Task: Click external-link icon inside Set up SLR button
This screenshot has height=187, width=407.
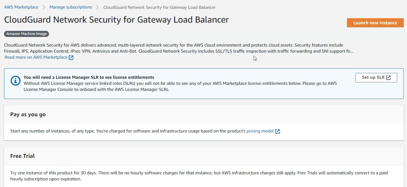Action: 388,77
